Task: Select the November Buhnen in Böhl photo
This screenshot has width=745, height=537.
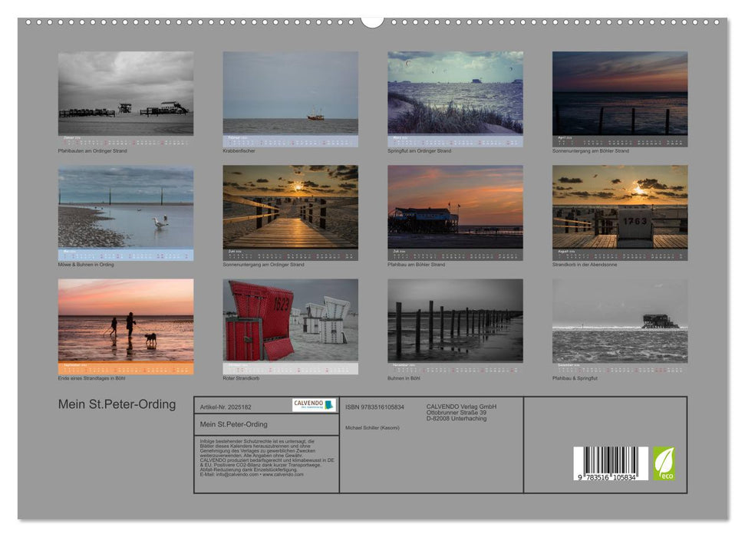Action: point(455,322)
